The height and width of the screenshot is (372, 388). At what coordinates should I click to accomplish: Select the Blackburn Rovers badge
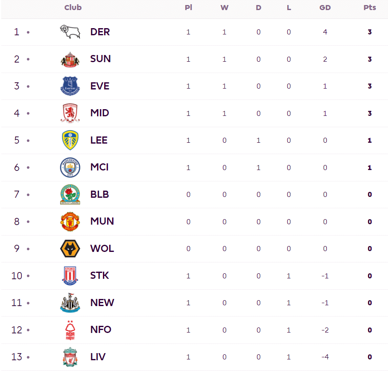click(70, 194)
